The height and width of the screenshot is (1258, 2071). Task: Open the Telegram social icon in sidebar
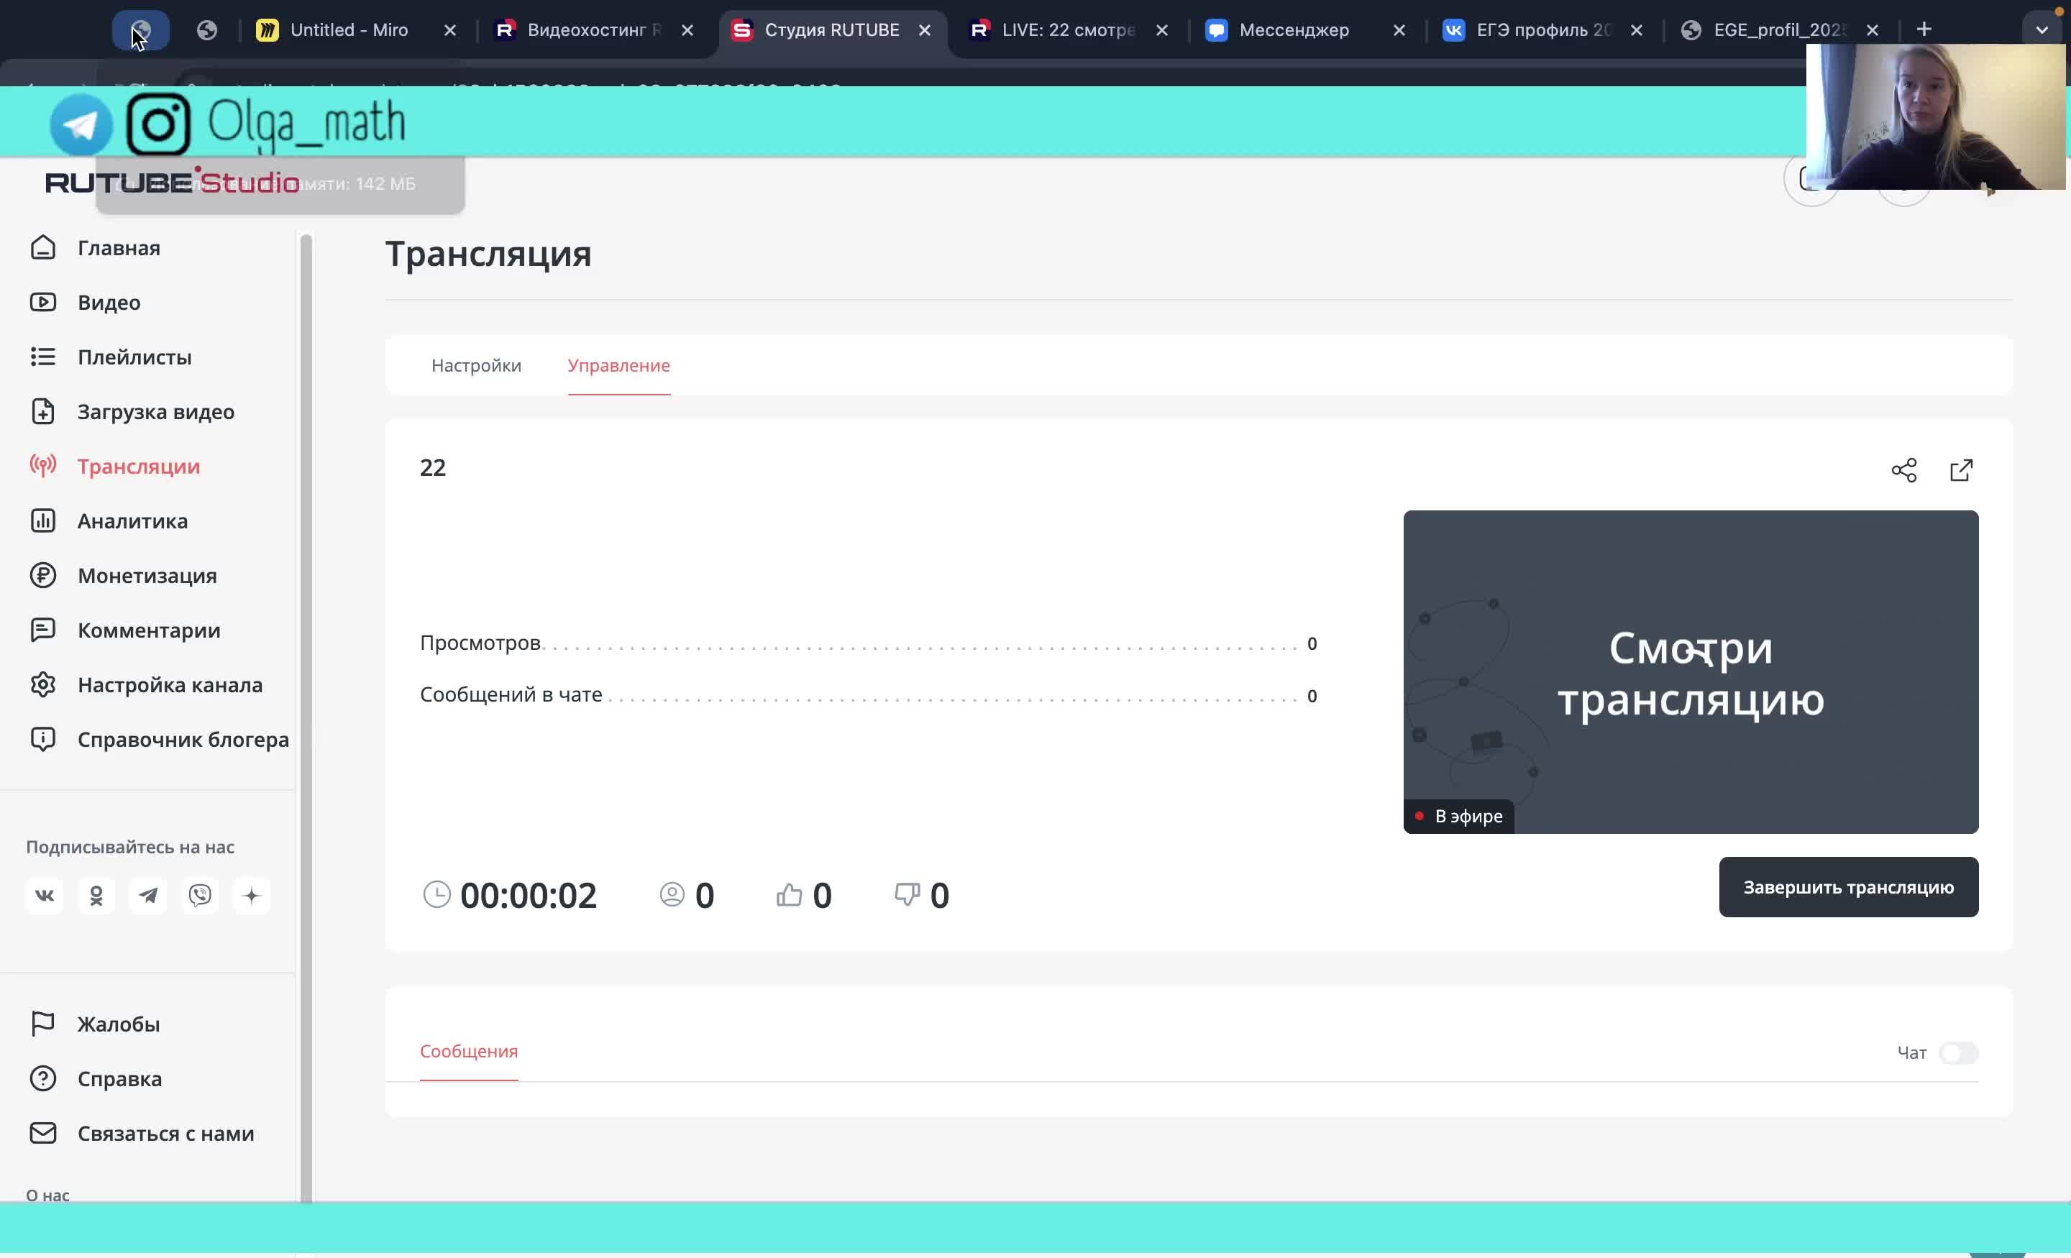point(148,895)
